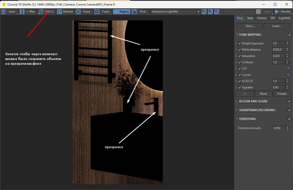Screen dimensions: 293x190
Task: Click the 3ds Max logo icon
Action: click(22, 12)
